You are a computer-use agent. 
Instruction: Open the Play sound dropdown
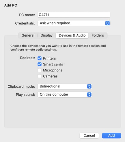click(65, 94)
